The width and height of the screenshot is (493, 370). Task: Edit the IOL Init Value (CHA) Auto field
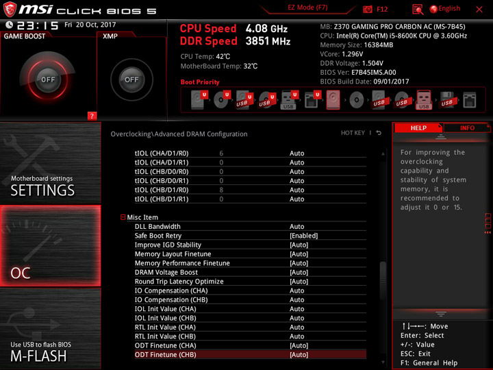pyautogui.click(x=296, y=308)
